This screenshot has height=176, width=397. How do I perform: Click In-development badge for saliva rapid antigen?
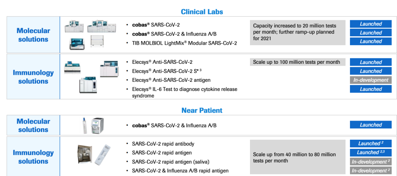click(x=371, y=161)
